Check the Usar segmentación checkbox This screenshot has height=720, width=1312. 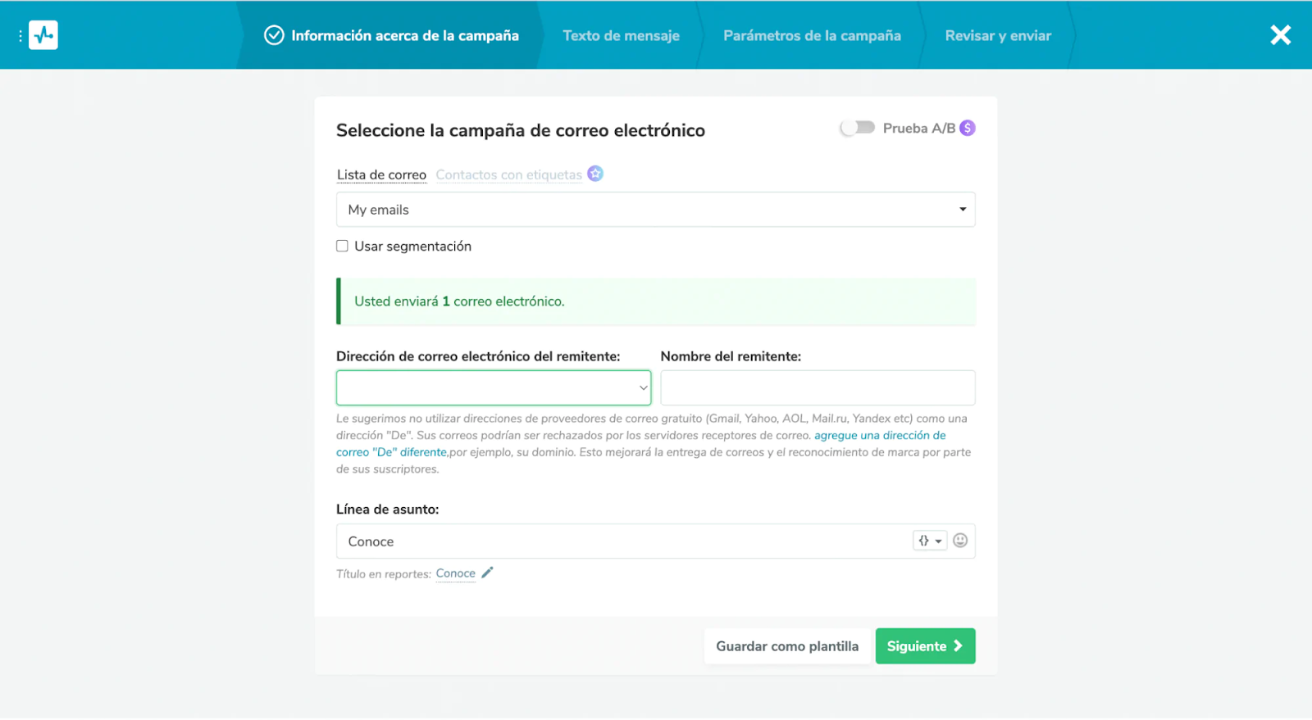[x=343, y=246]
